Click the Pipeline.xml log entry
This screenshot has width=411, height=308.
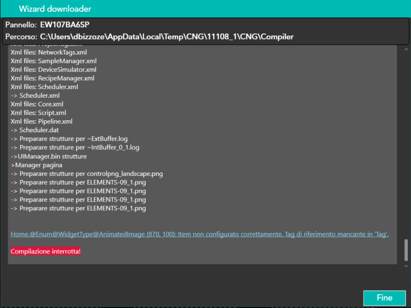[x=42, y=121]
